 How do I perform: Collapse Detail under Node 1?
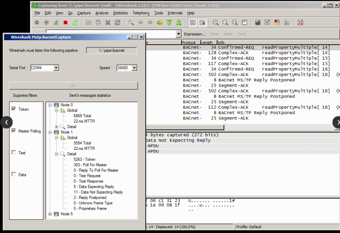tap(56, 154)
